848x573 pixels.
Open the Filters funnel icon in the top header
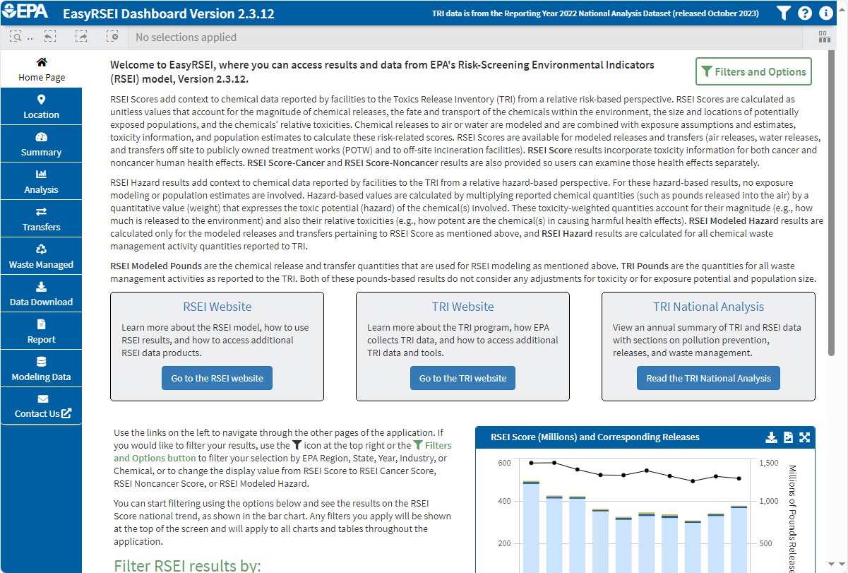784,13
